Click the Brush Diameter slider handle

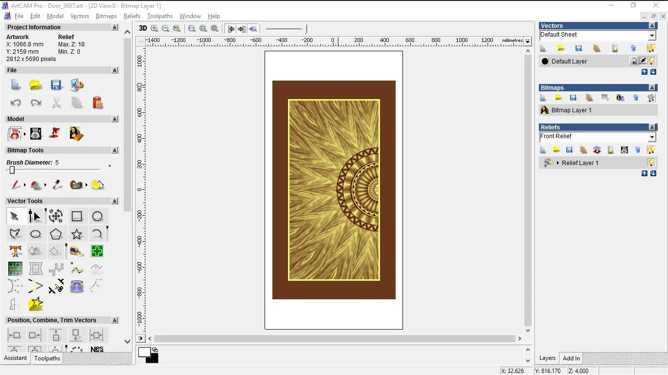pyautogui.click(x=12, y=170)
